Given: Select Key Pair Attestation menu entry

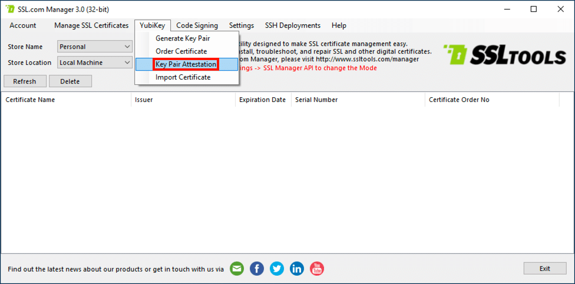Looking at the screenshot, I should 186,64.
